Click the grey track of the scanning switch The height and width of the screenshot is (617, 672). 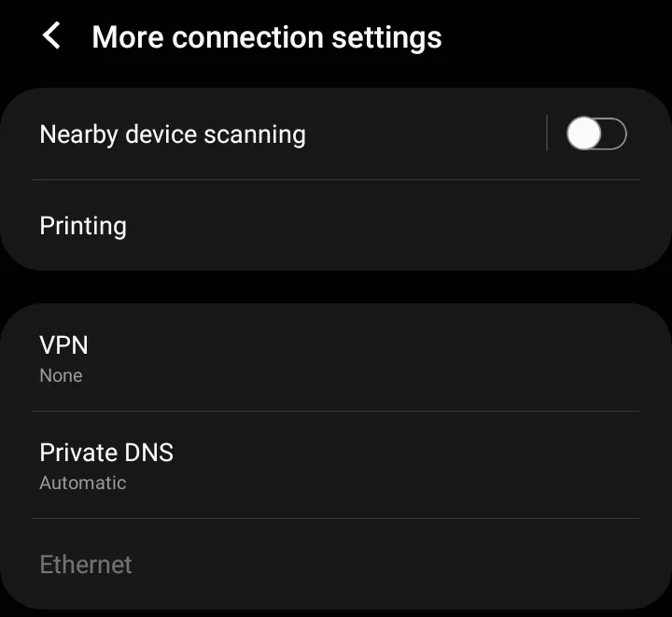(615, 134)
